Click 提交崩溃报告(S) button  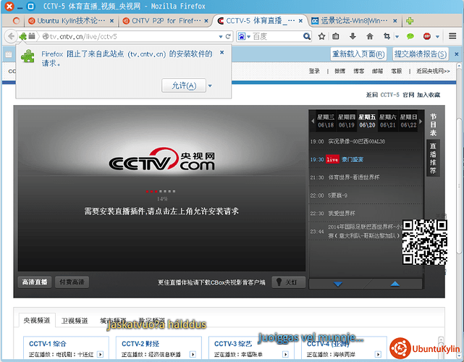click(421, 54)
